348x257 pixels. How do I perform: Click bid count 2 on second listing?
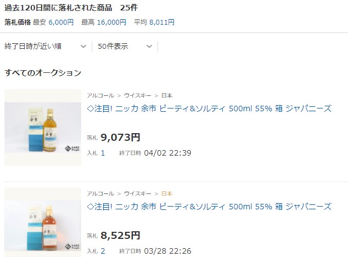(103, 251)
